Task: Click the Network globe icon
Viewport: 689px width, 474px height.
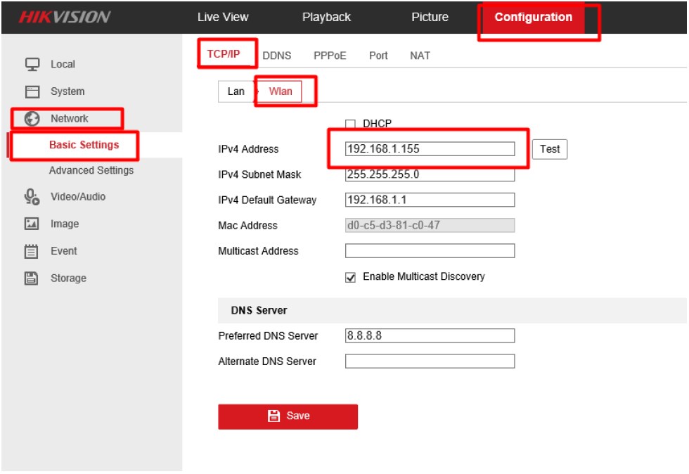Action: coord(32,119)
